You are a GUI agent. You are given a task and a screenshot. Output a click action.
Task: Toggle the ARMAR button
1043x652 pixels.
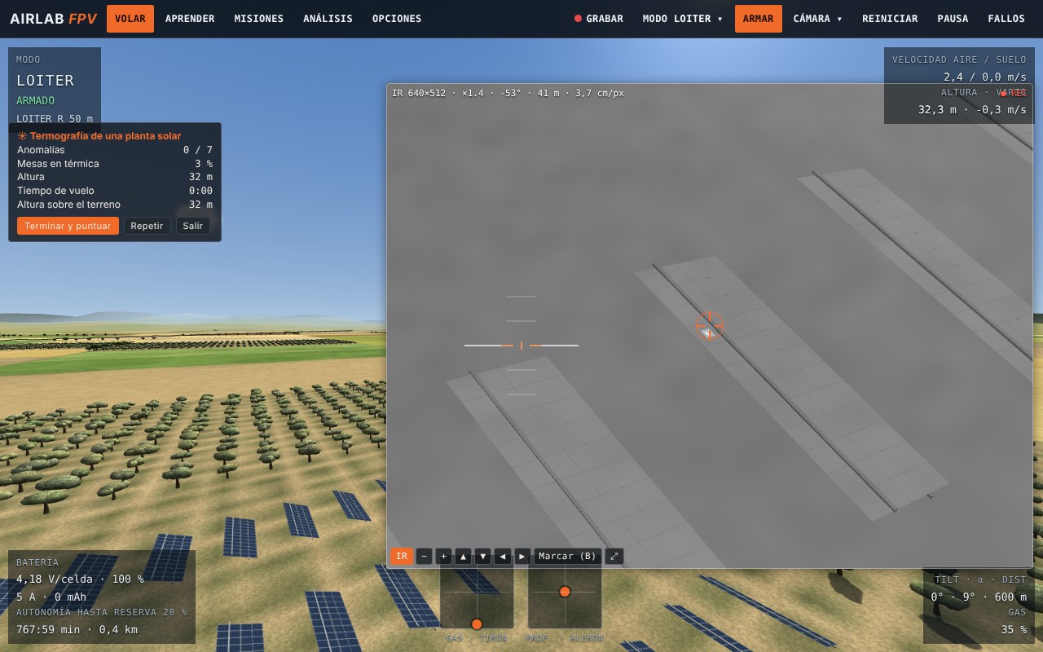click(x=758, y=19)
